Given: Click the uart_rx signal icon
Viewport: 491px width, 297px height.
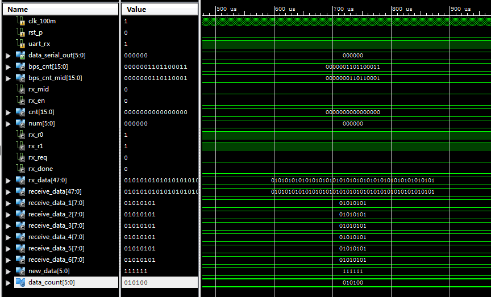Looking at the screenshot, I should (20, 44).
